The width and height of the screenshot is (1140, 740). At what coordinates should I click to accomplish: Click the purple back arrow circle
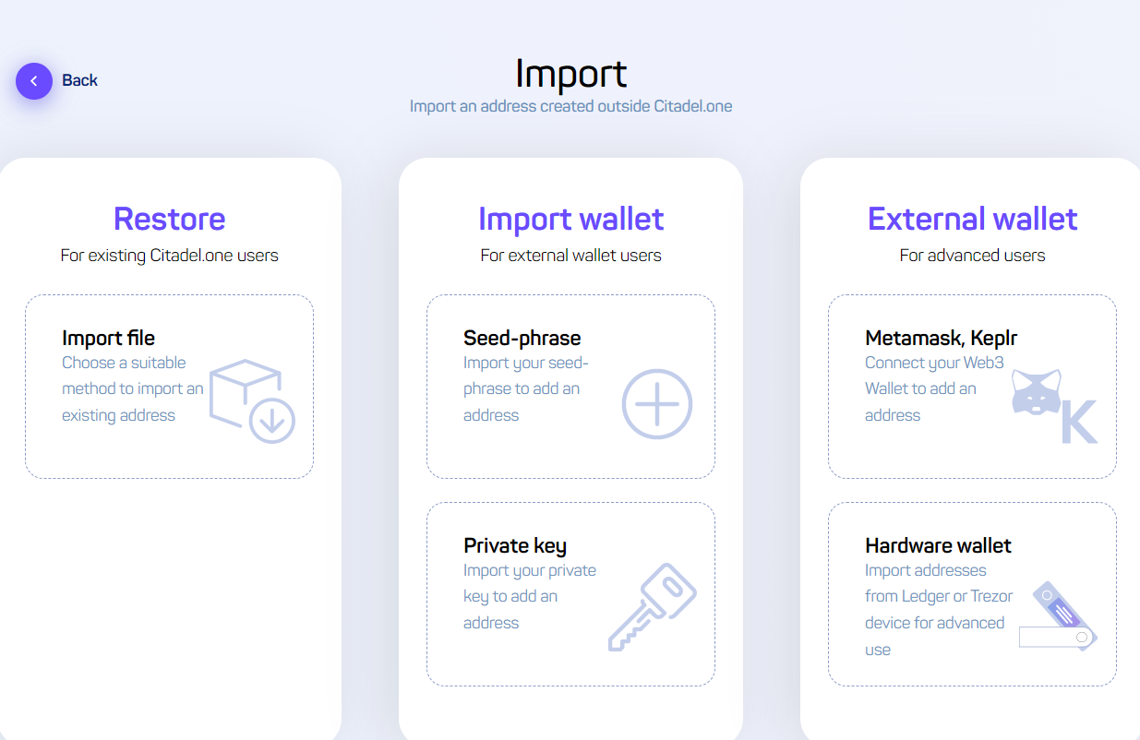tap(34, 81)
